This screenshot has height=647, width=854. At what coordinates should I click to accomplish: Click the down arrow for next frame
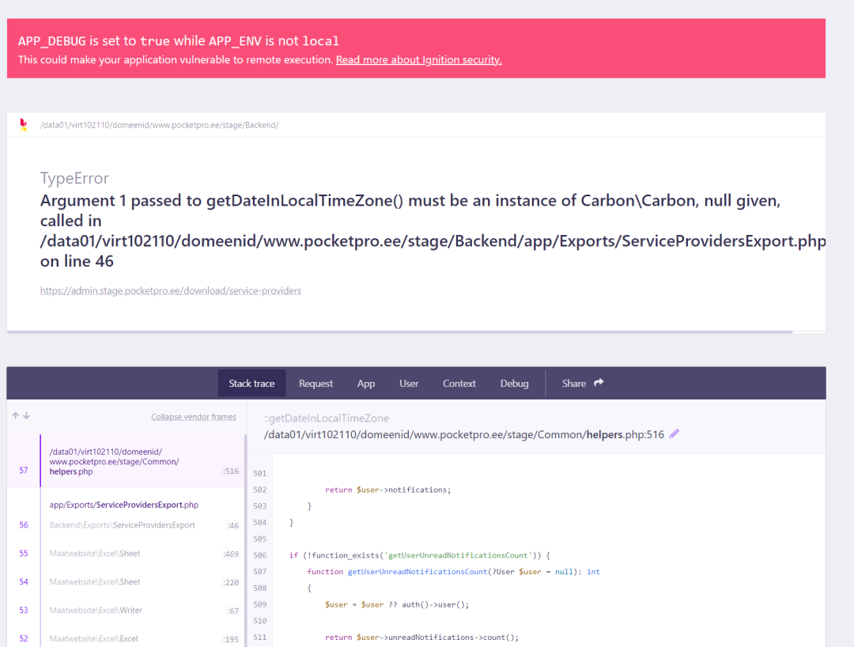coord(28,416)
